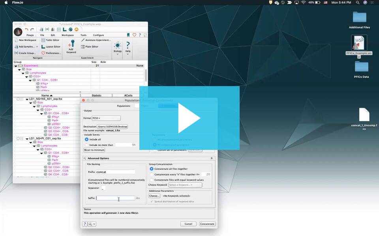Collapse LD1_NS+NS_A01_exp.fcs sample tree
This screenshot has height=236, width=379.
(x=27, y=99)
